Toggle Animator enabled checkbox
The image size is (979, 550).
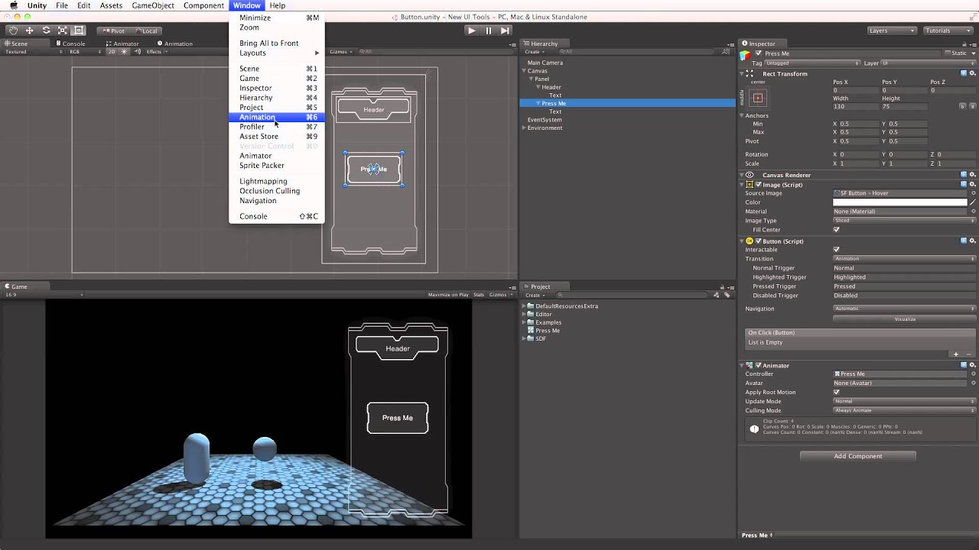tap(758, 366)
